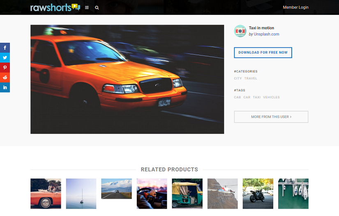This screenshot has width=339, height=216.
Task: Open the search magnifier icon
Action: (x=97, y=7)
